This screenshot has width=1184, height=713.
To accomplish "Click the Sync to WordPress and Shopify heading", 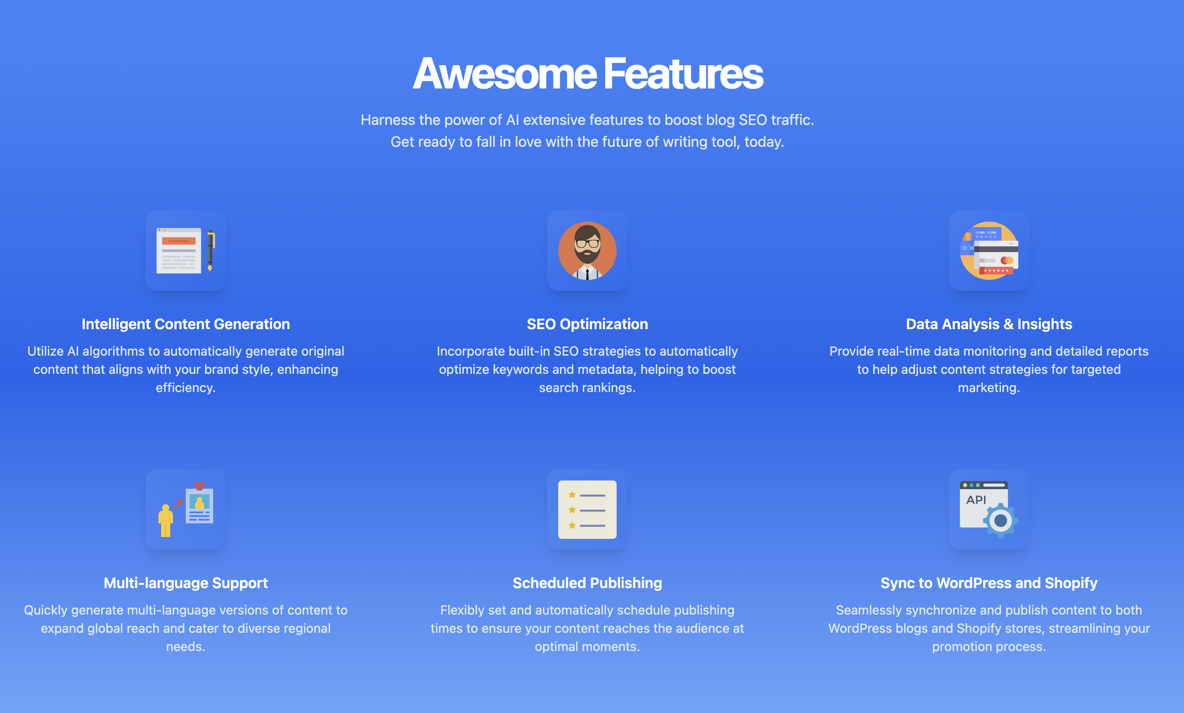I will (989, 583).
